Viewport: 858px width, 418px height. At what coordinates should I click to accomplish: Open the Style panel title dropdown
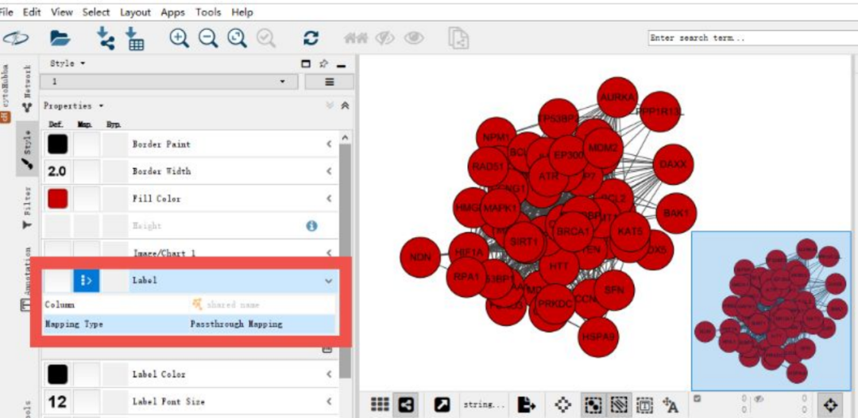(68, 63)
